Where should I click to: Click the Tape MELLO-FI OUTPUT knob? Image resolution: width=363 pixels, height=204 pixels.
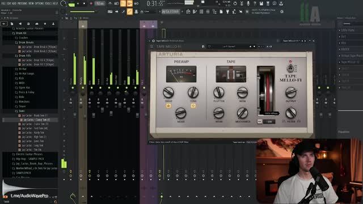coord(291,92)
